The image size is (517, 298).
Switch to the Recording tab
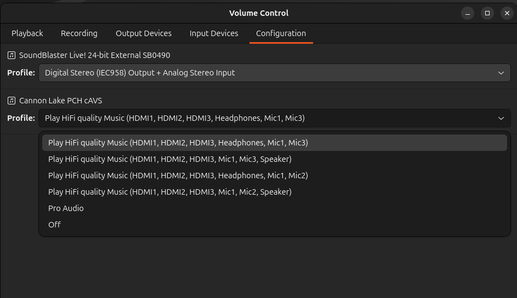(79, 33)
